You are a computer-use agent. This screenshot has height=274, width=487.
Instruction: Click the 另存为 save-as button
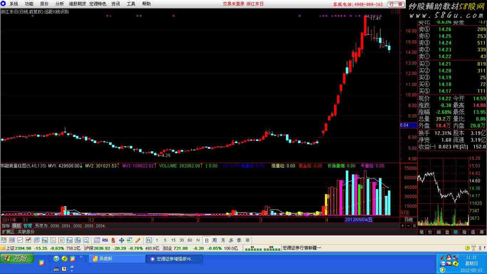41,226
